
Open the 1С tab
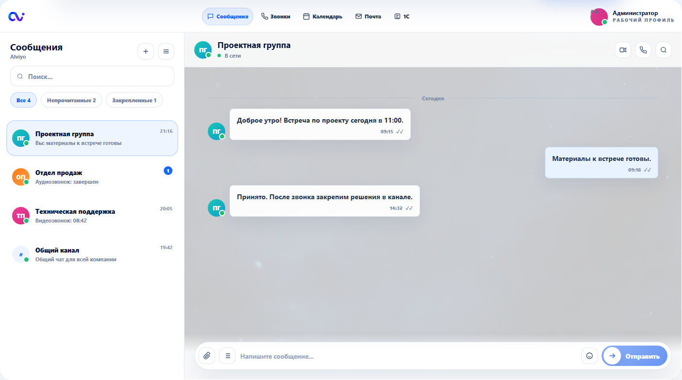coord(402,16)
